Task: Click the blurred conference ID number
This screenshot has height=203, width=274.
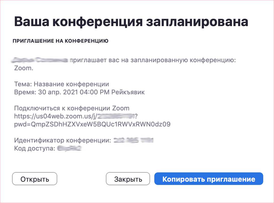Action: (133, 140)
